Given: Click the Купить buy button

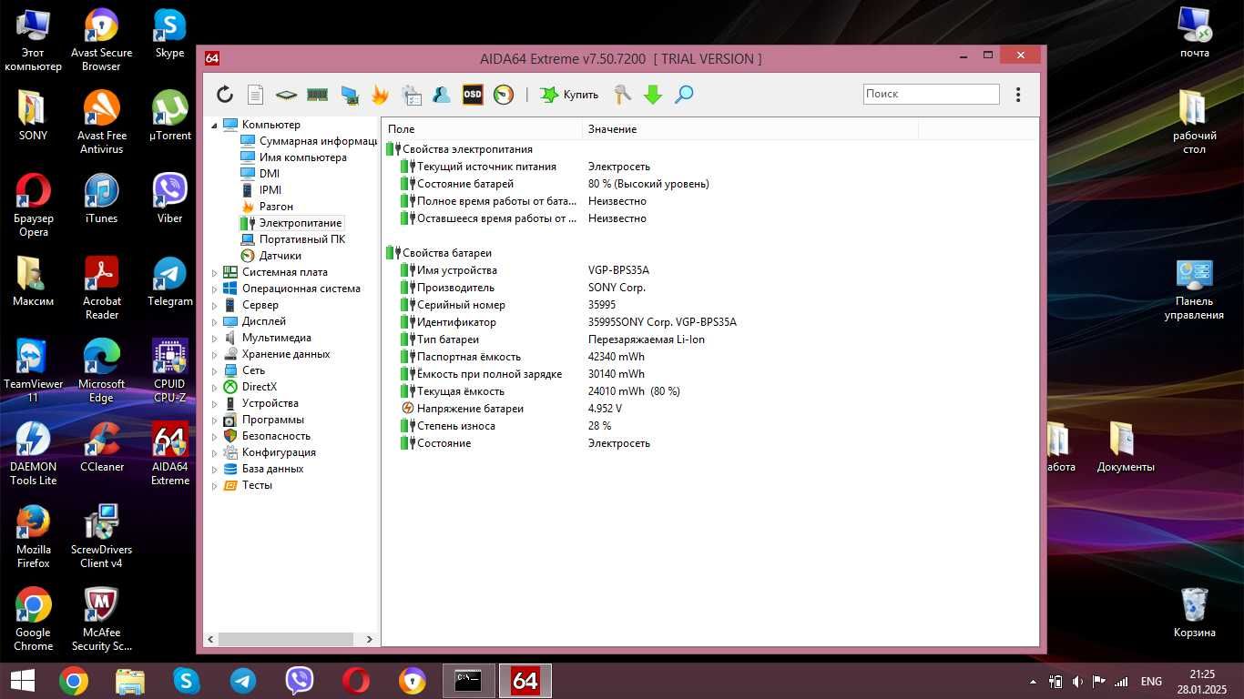Looking at the screenshot, I should point(569,94).
